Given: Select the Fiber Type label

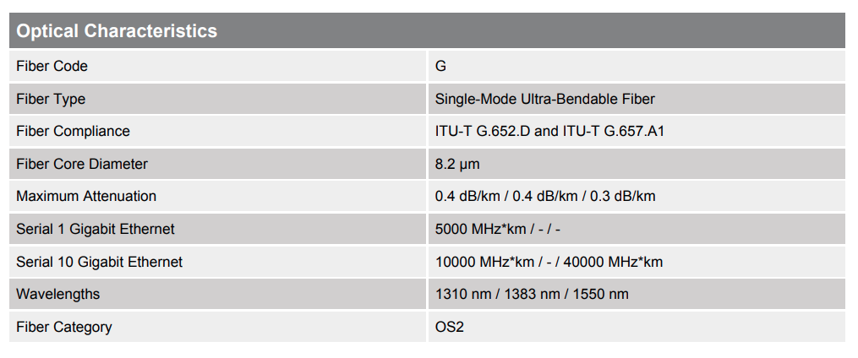Looking at the screenshot, I should (x=51, y=99).
